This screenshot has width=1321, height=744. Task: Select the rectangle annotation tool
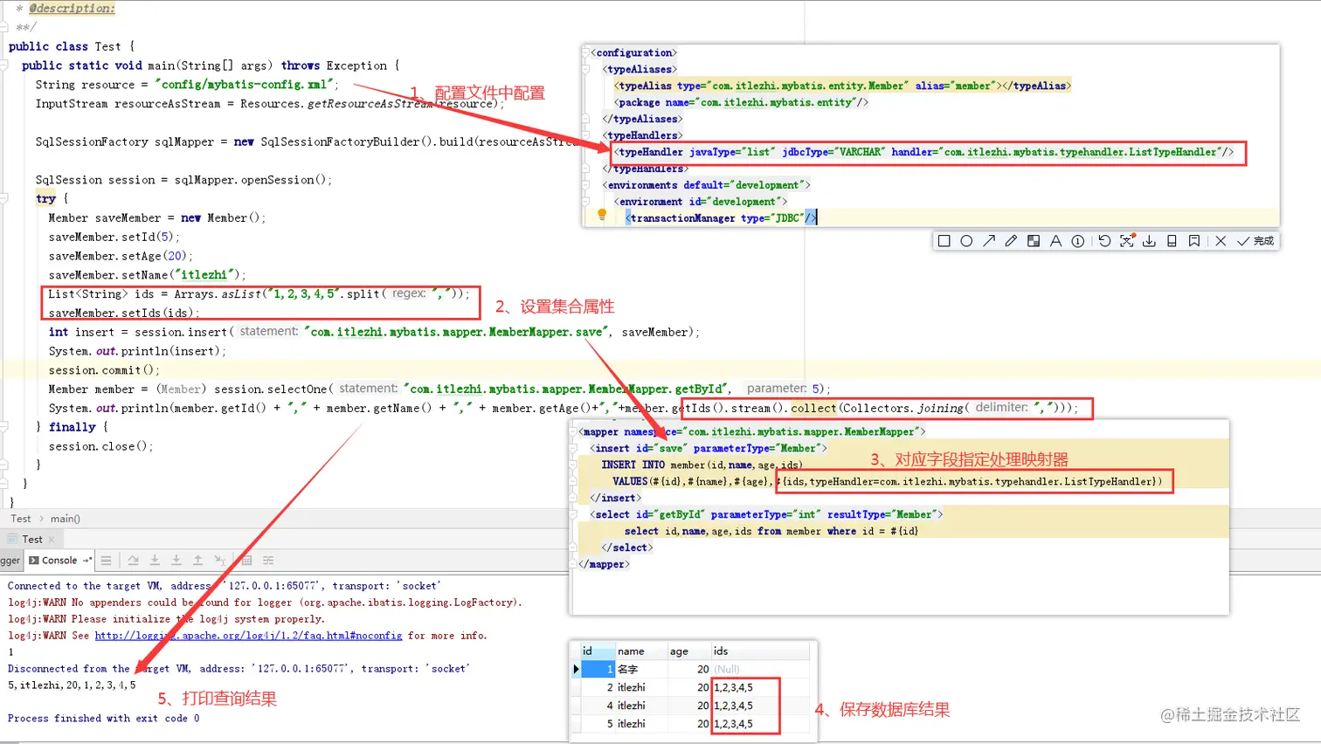pyautogui.click(x=944, y=241)
